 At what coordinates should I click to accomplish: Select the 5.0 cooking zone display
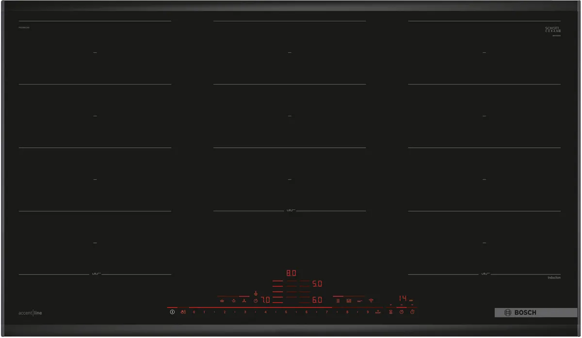click(x=317, y=284)
